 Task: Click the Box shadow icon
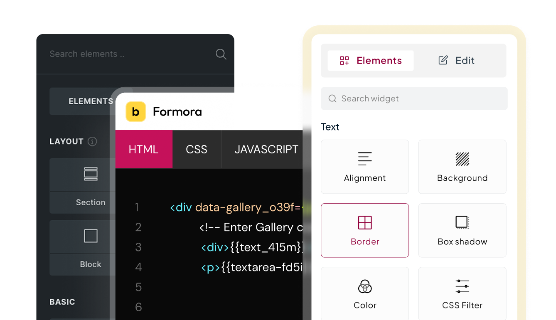click(462, 222)
